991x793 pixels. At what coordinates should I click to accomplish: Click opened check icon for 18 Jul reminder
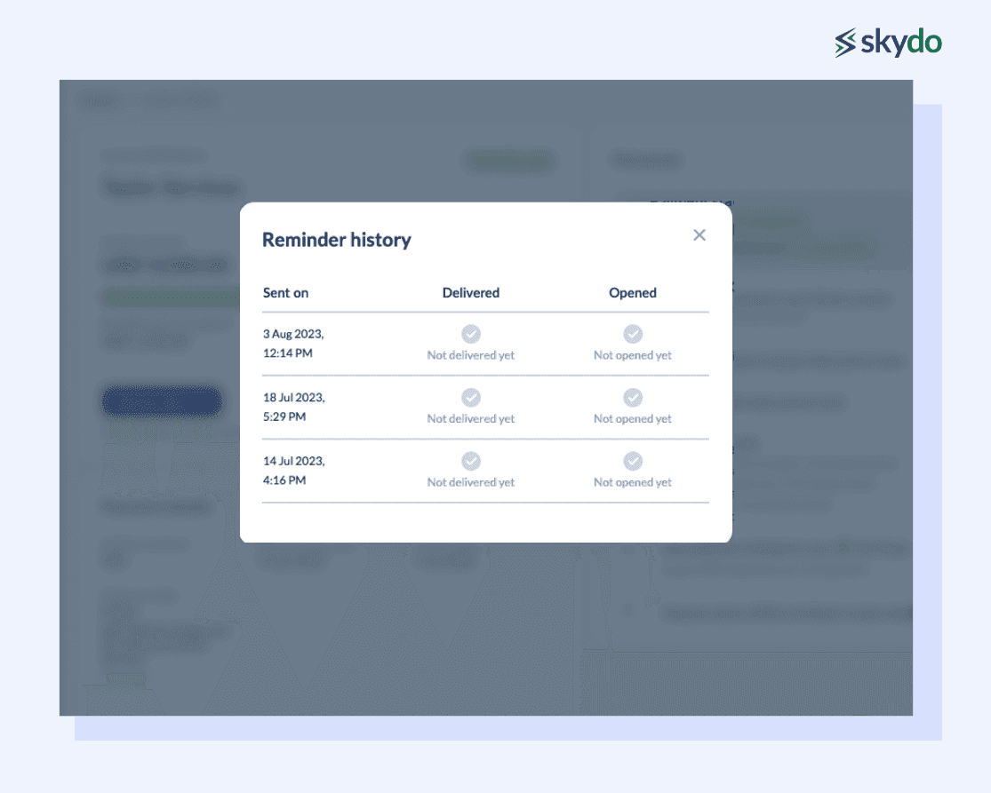pos(633,398)
